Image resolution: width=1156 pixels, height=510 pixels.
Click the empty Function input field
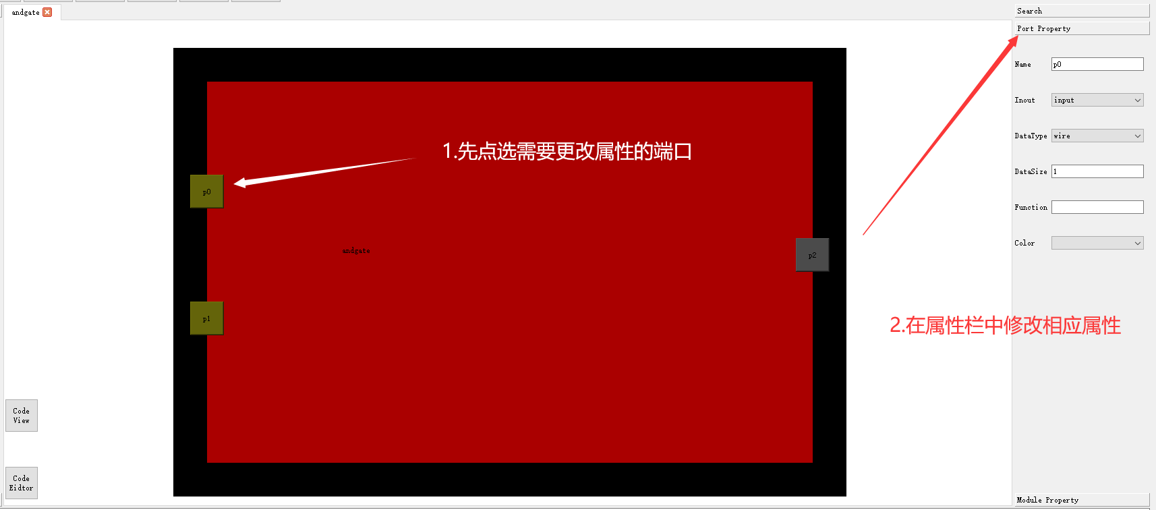[x=1097, y=207]
